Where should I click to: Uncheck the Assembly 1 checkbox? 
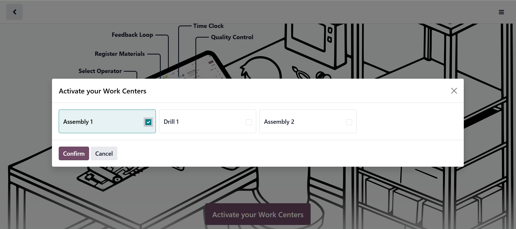click(x=148, y=122)
